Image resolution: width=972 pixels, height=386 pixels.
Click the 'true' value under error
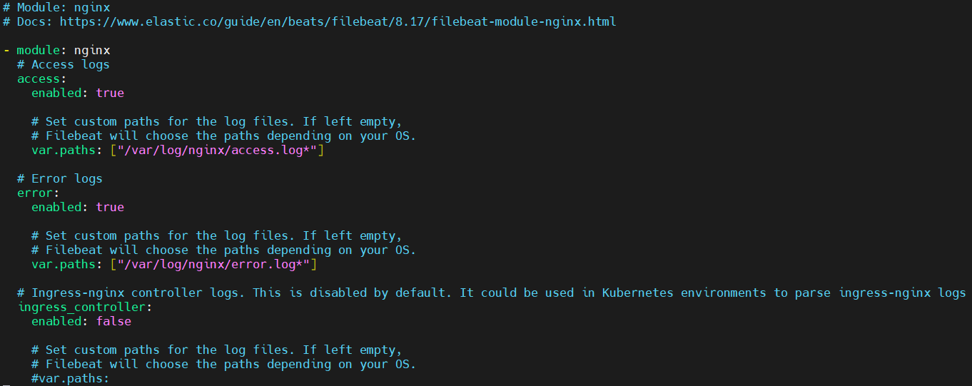(x=110, y=207)
